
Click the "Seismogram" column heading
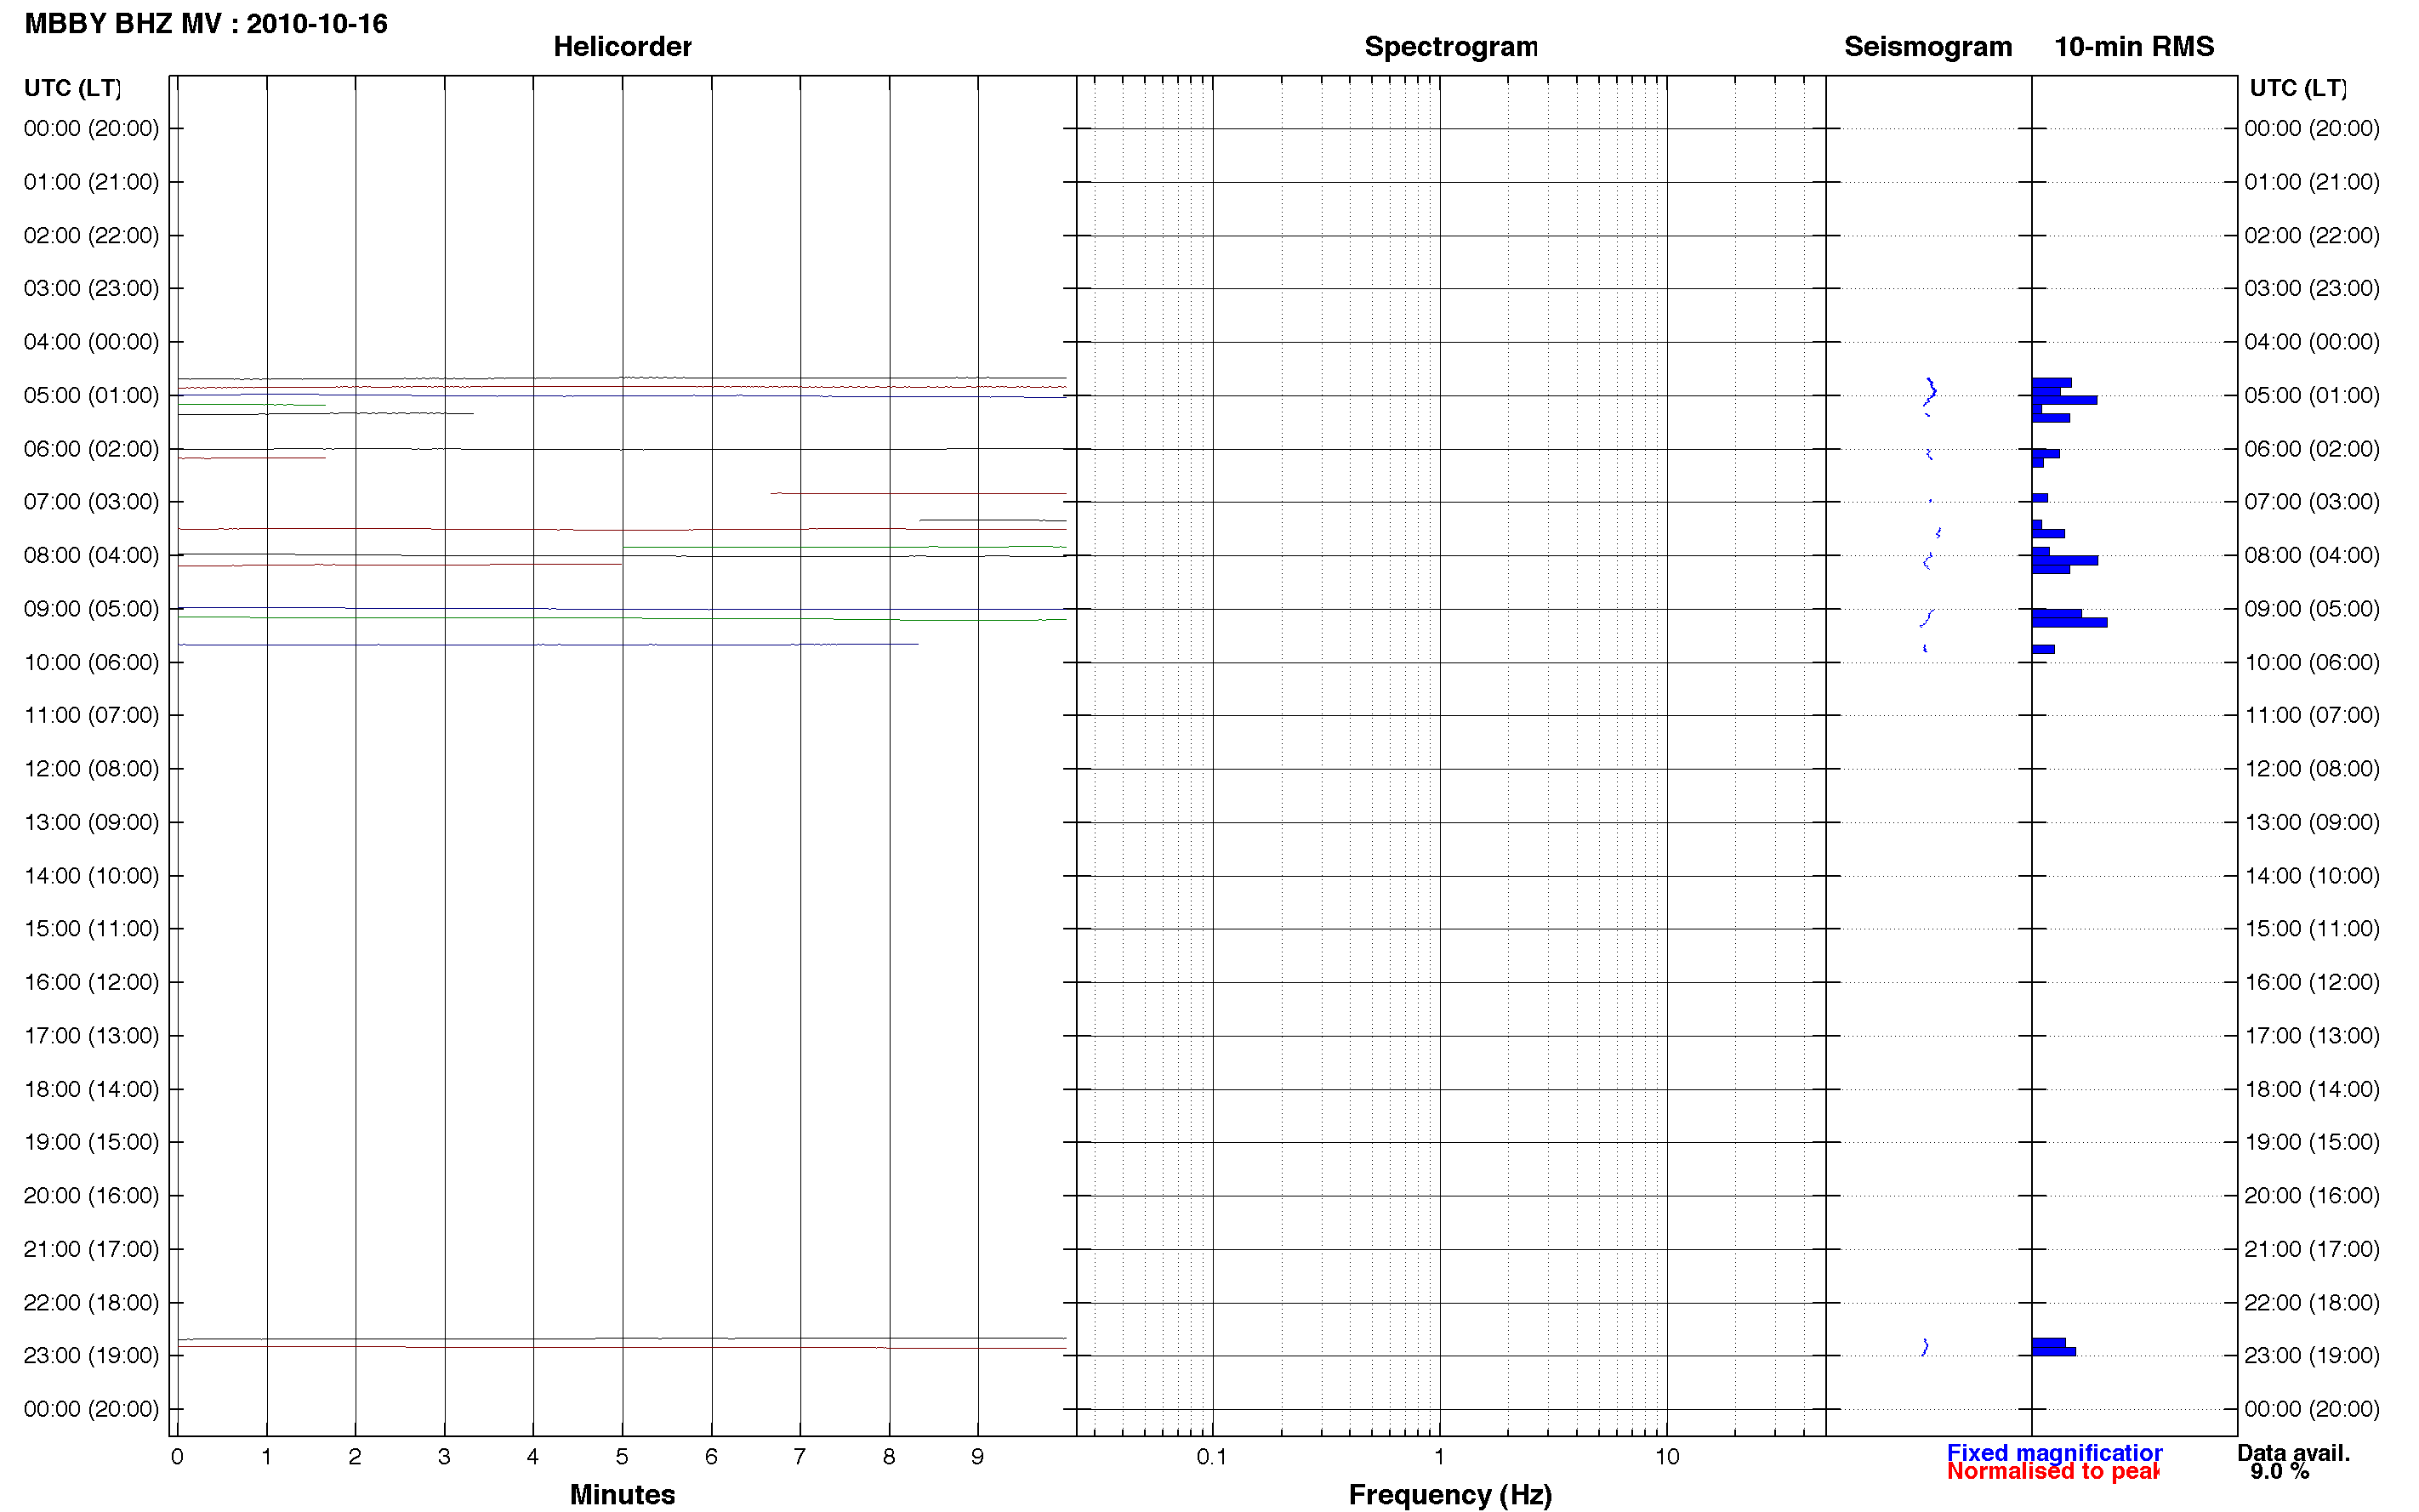pyautogui.click(x=1928, y=46)
